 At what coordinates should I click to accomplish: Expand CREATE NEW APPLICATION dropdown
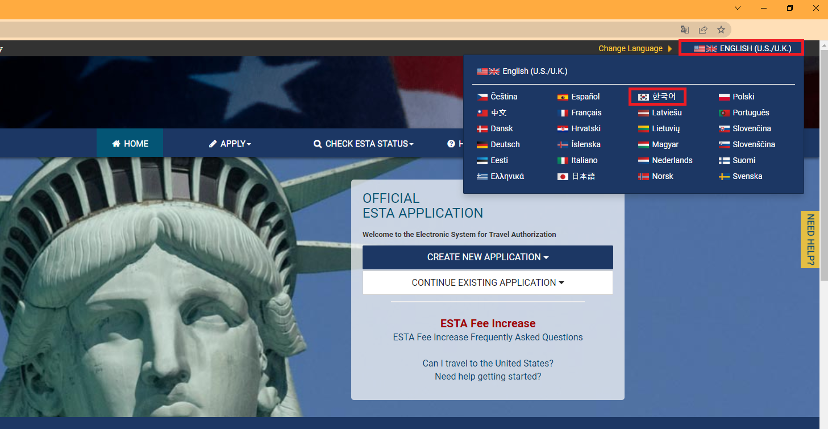click(x=488, y=257)
